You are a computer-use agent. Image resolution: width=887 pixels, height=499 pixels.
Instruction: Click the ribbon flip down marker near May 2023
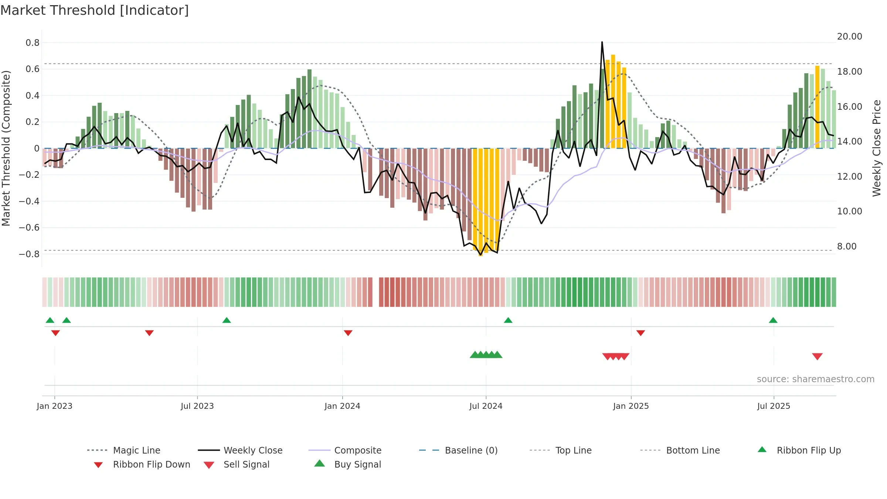tap(149, 333)
